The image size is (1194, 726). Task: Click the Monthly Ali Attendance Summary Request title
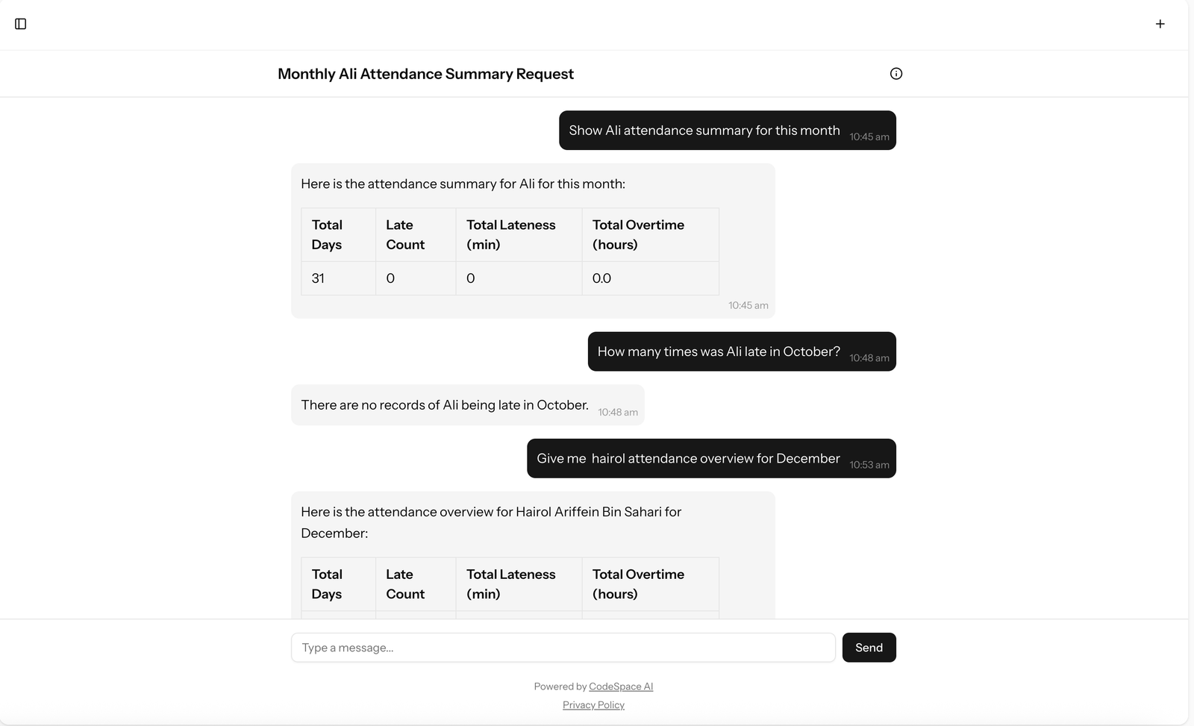coord(425,74)
